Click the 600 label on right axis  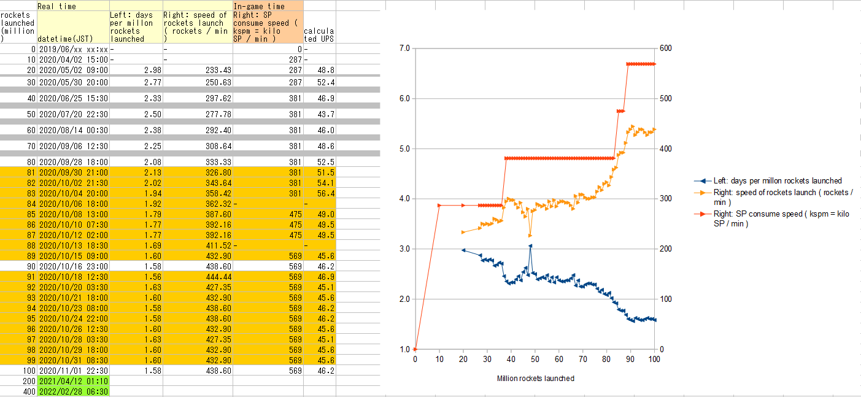click(666, 48)
